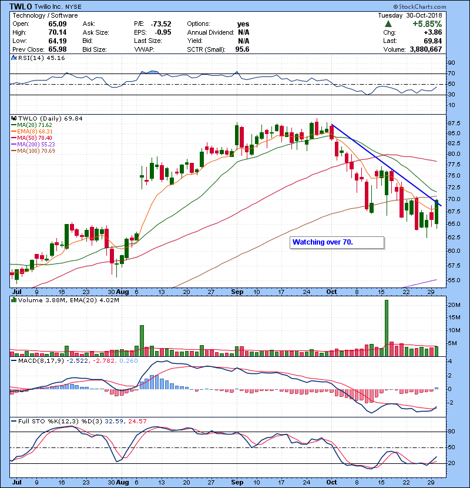The width and height of the screenshot is (470, 488).
Task: Click the date Tuesday 30-Oct-2018
Action: [x=409, y=15]
